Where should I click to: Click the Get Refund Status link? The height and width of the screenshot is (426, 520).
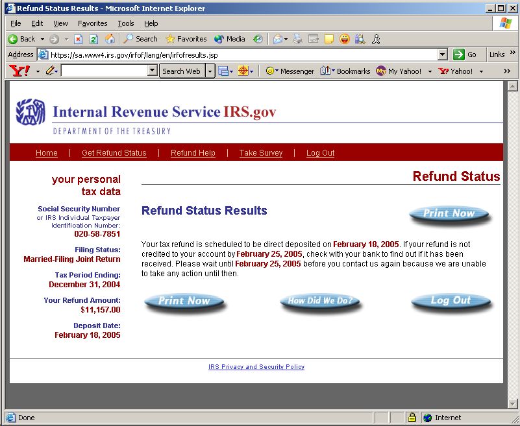pyautogui.click(x=114, y=153)
